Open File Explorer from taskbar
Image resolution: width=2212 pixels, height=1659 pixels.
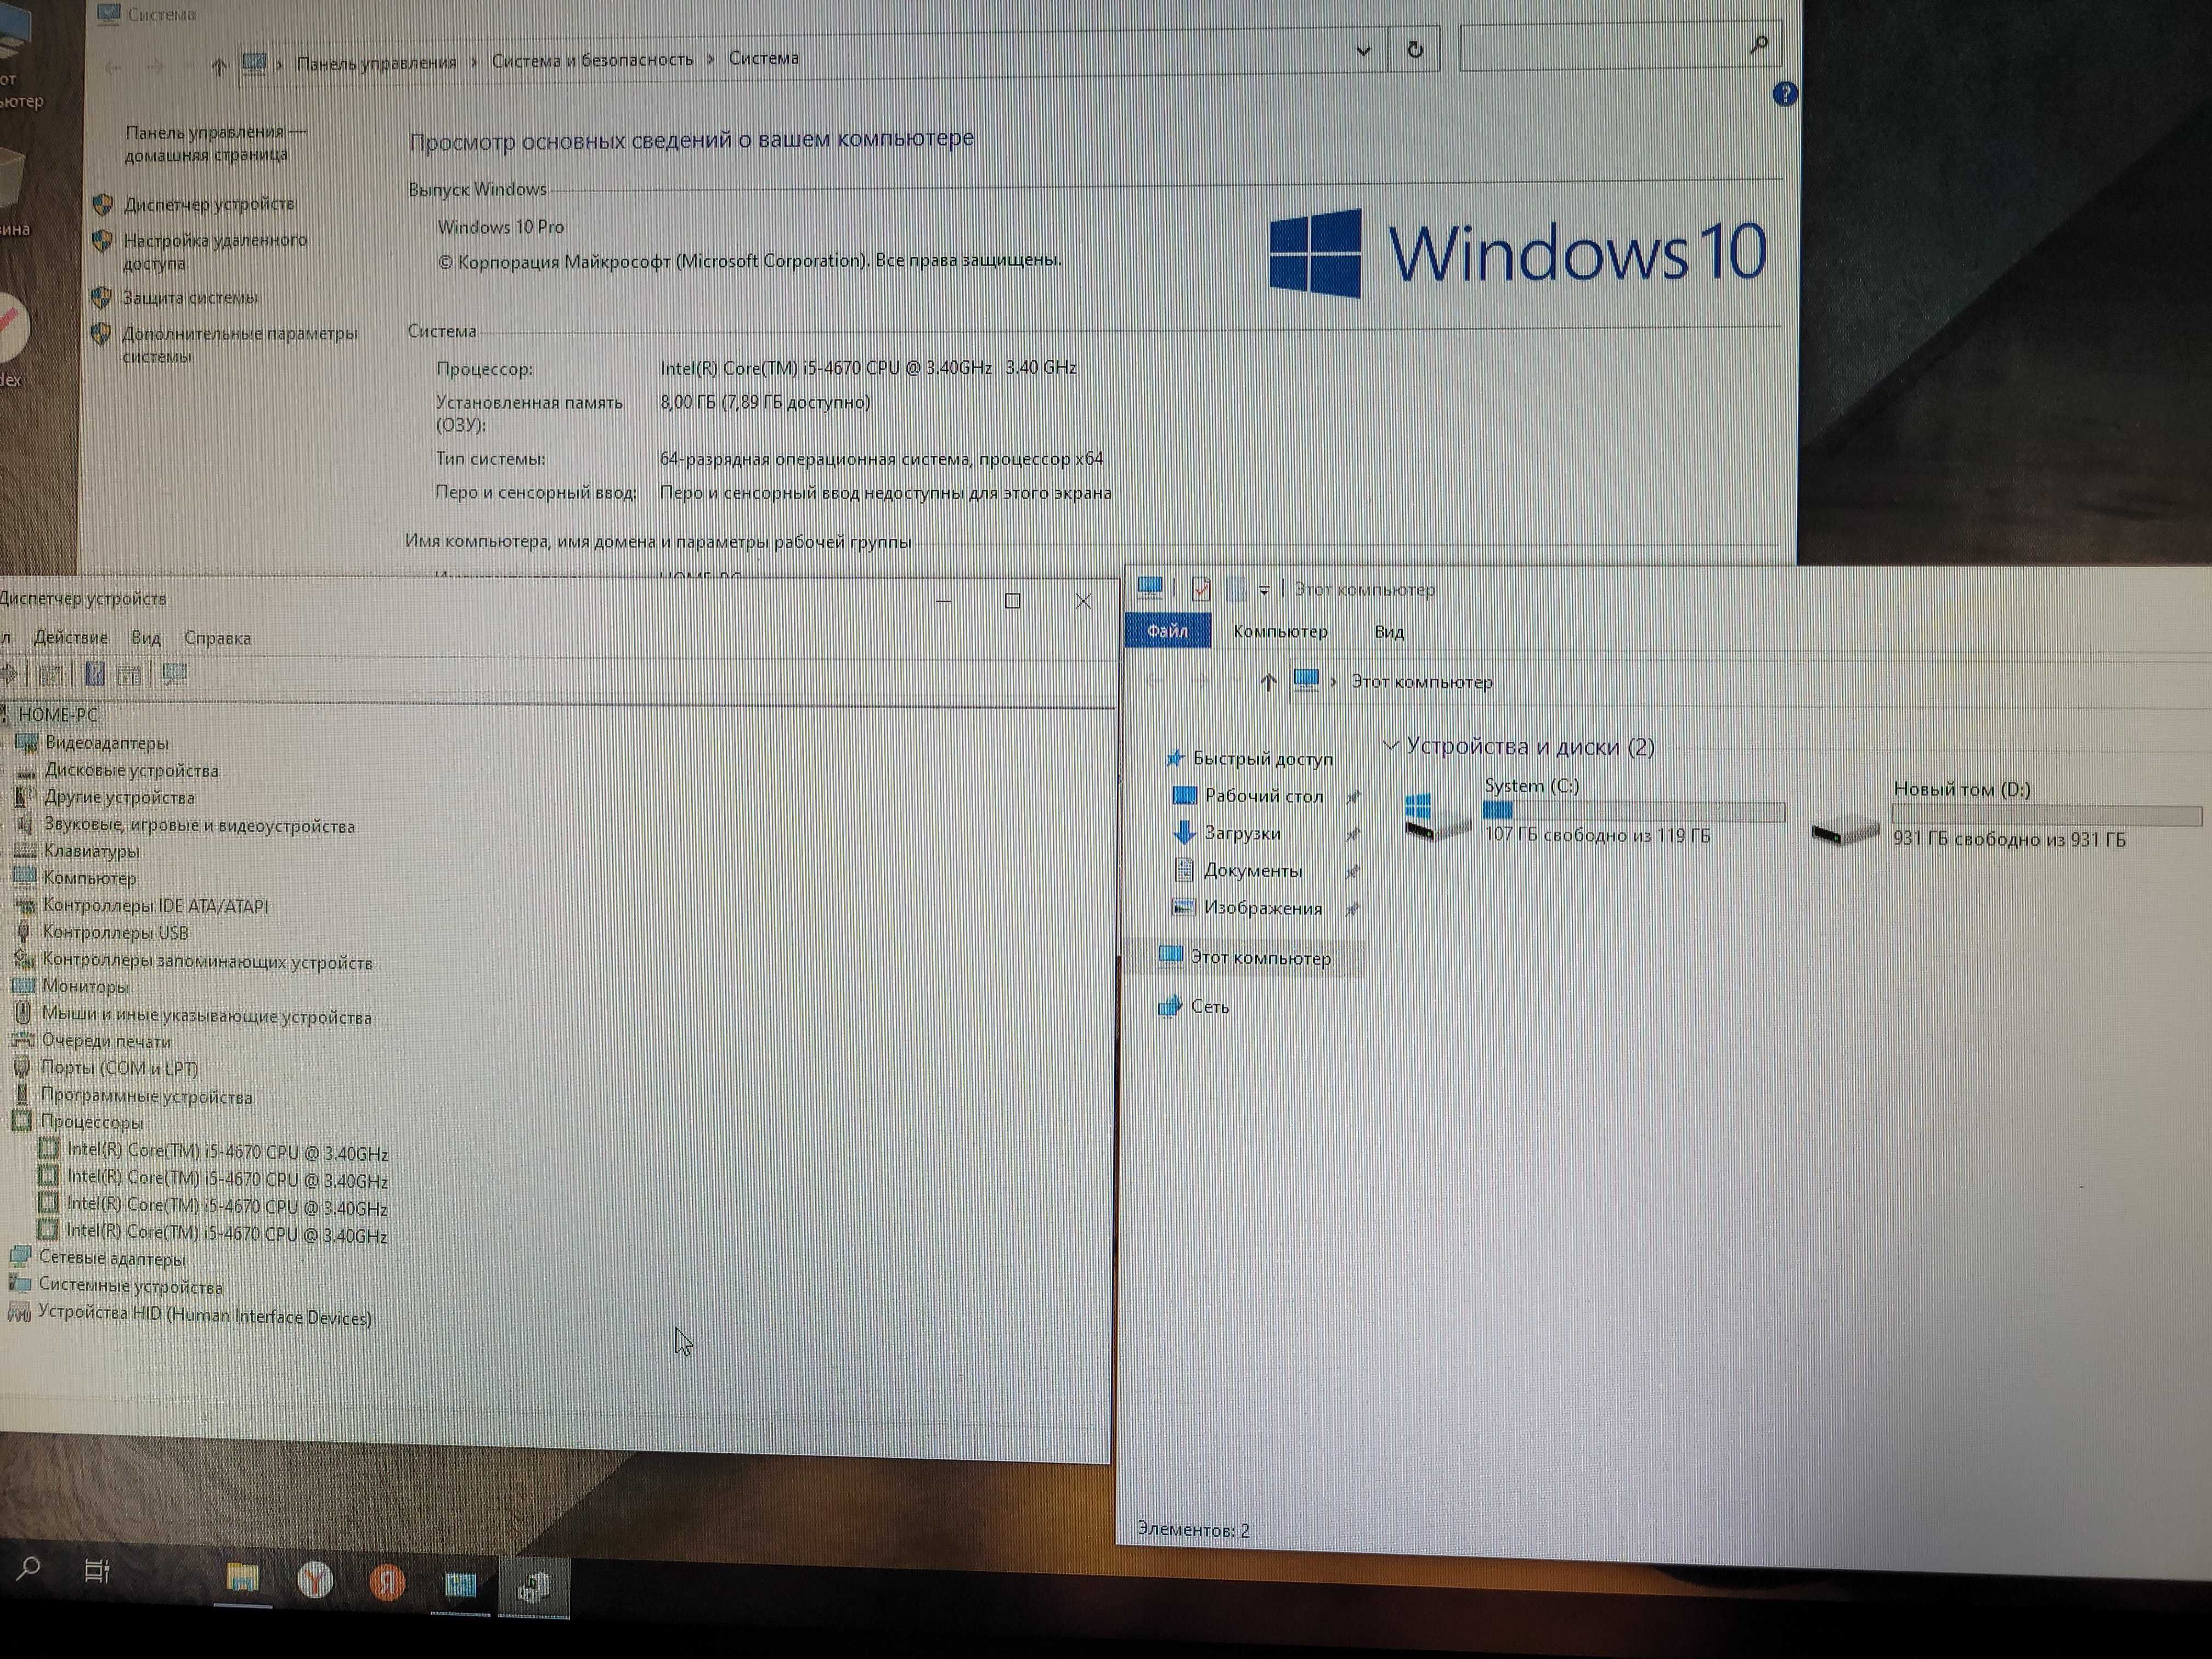click(242, 1578)
